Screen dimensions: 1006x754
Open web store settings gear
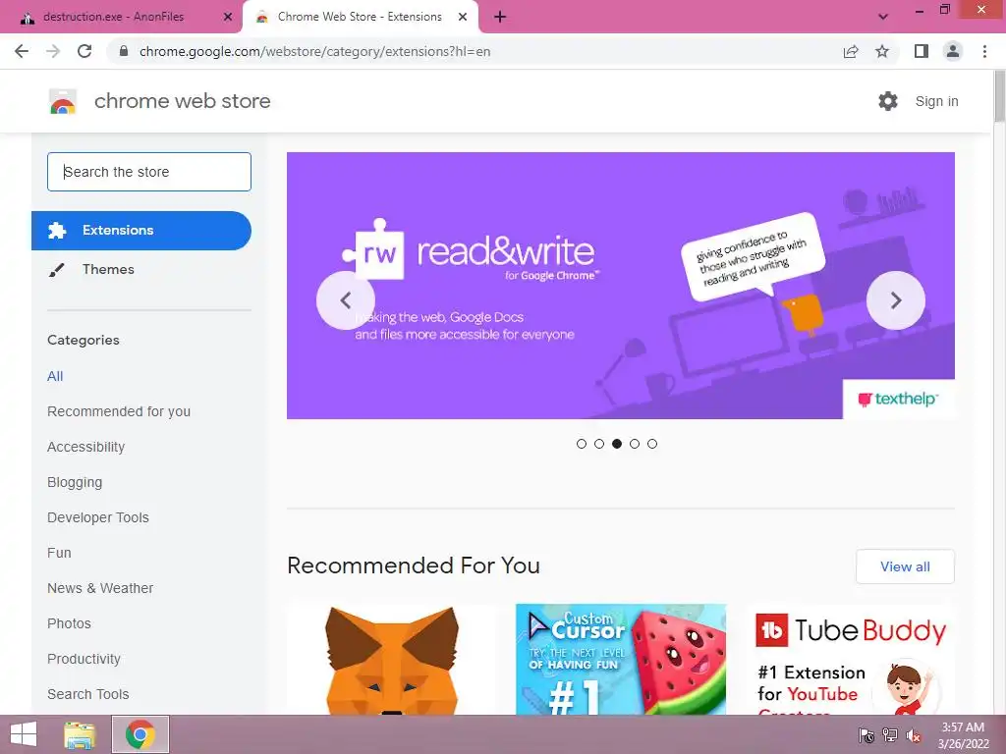point(888,101)
